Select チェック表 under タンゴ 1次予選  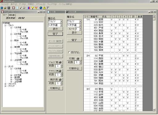pos(24,73)
